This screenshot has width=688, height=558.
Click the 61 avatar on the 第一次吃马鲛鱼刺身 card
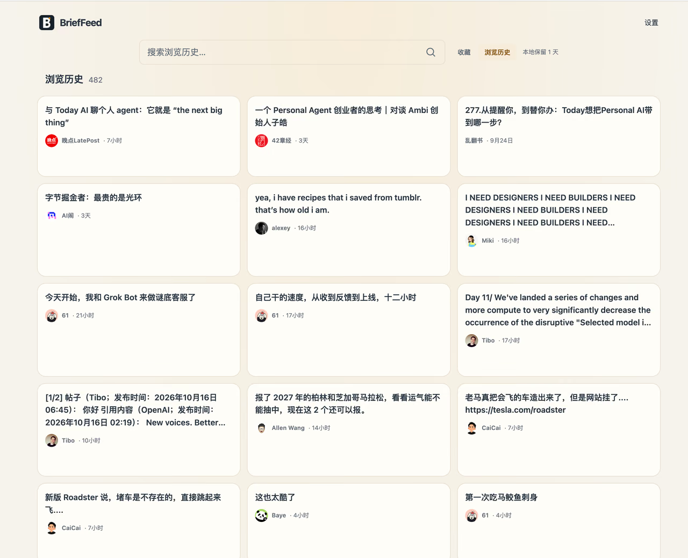pos(471,515)
